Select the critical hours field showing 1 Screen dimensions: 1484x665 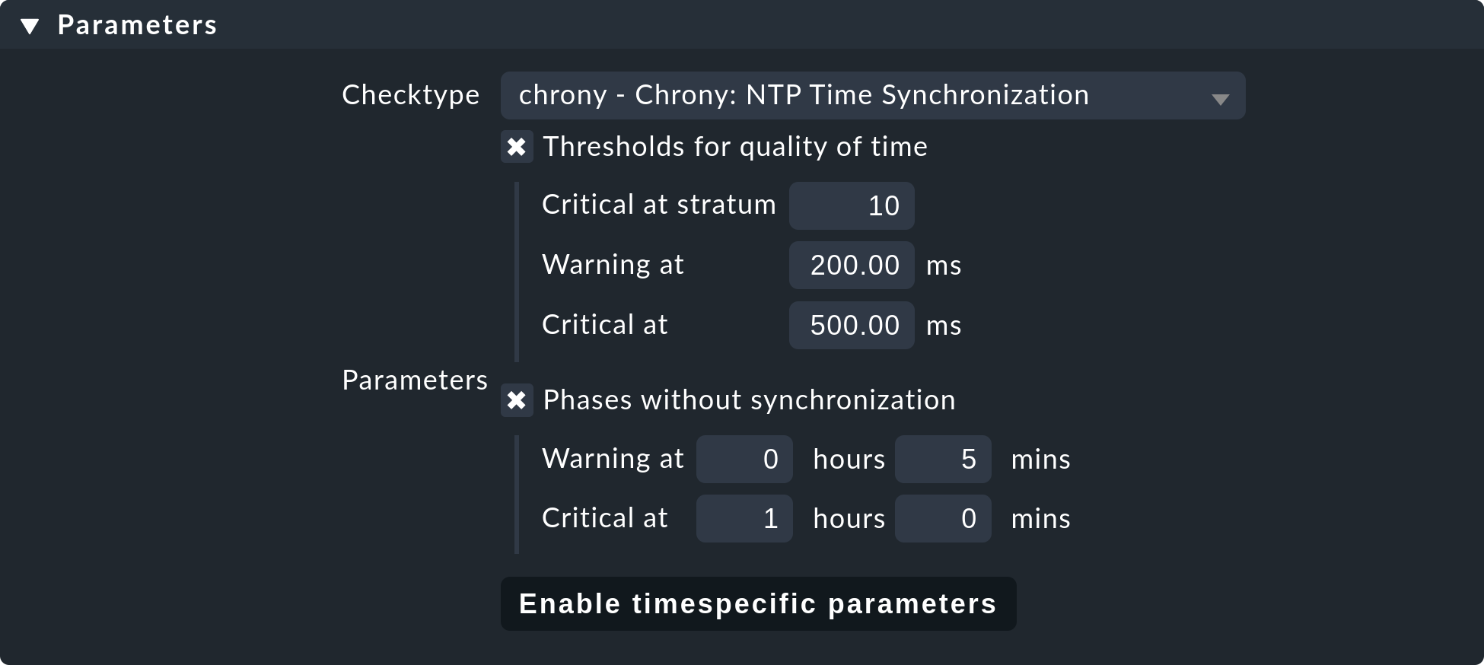click(744, 518)
